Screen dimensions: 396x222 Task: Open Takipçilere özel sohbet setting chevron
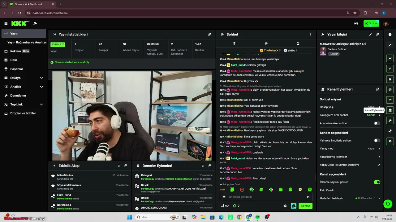pyautogui.click(x=379, y=115)
